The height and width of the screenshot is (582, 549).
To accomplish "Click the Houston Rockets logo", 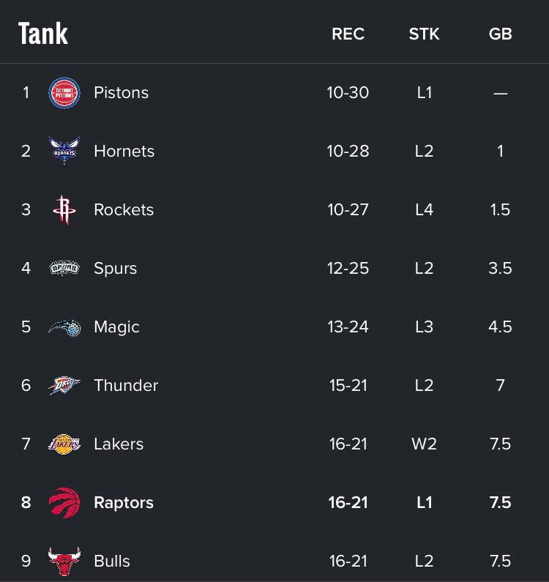I will pos(64,210).
